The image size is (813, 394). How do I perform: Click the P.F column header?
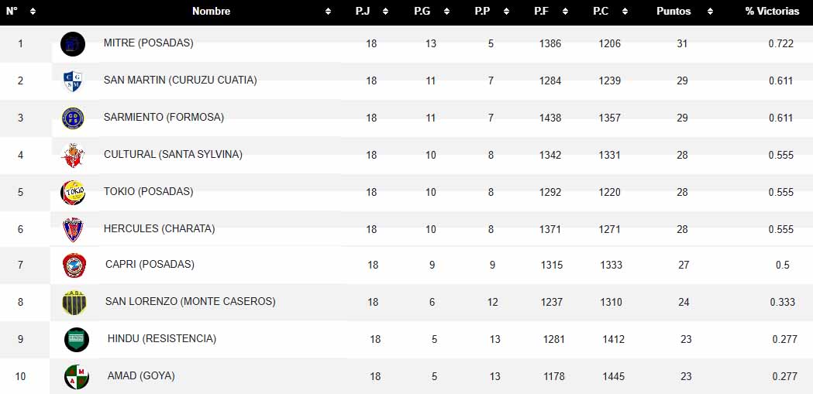541,12
